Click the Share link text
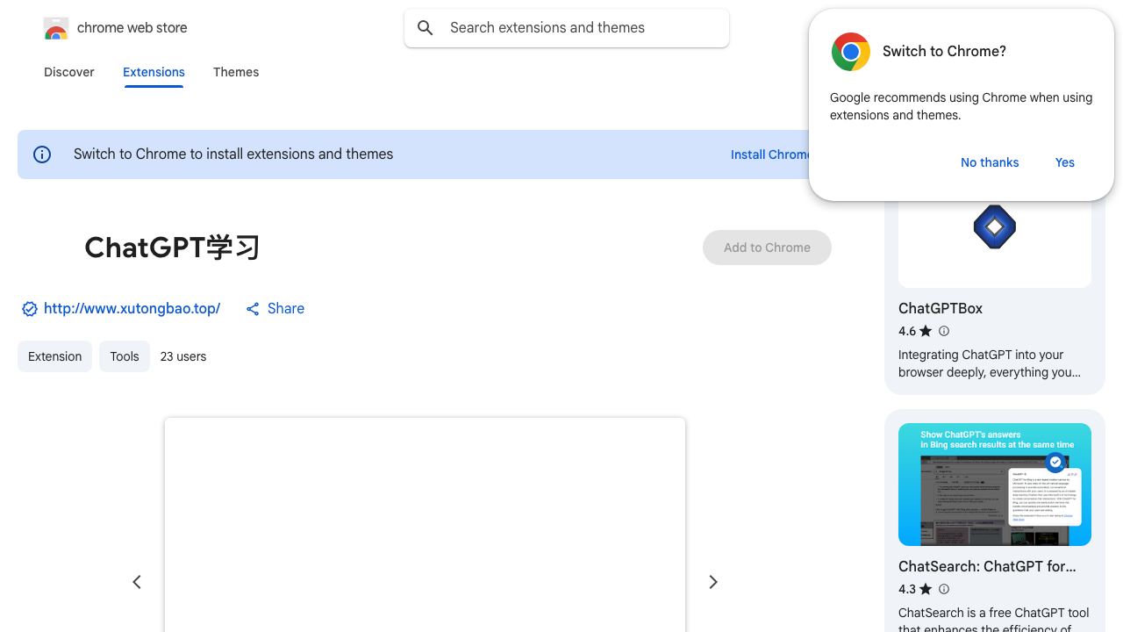 point(286,308)
